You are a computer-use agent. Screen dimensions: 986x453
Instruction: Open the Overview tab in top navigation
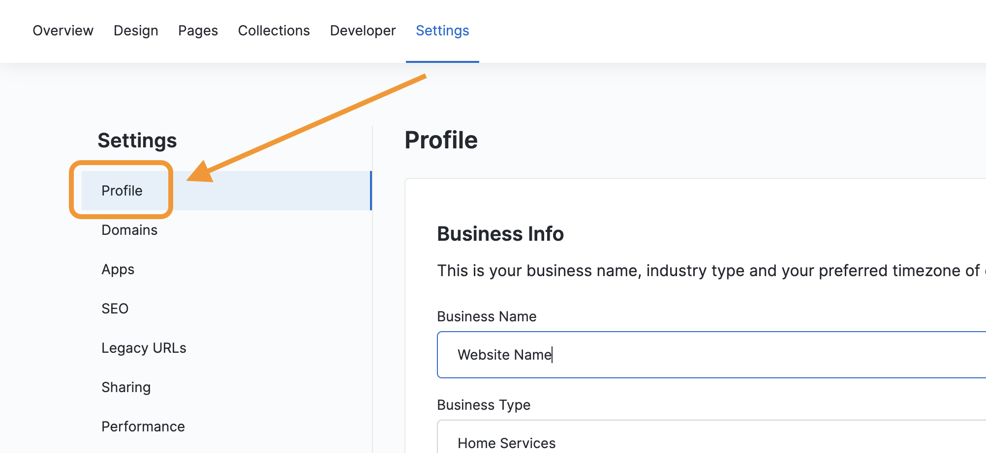63,30
